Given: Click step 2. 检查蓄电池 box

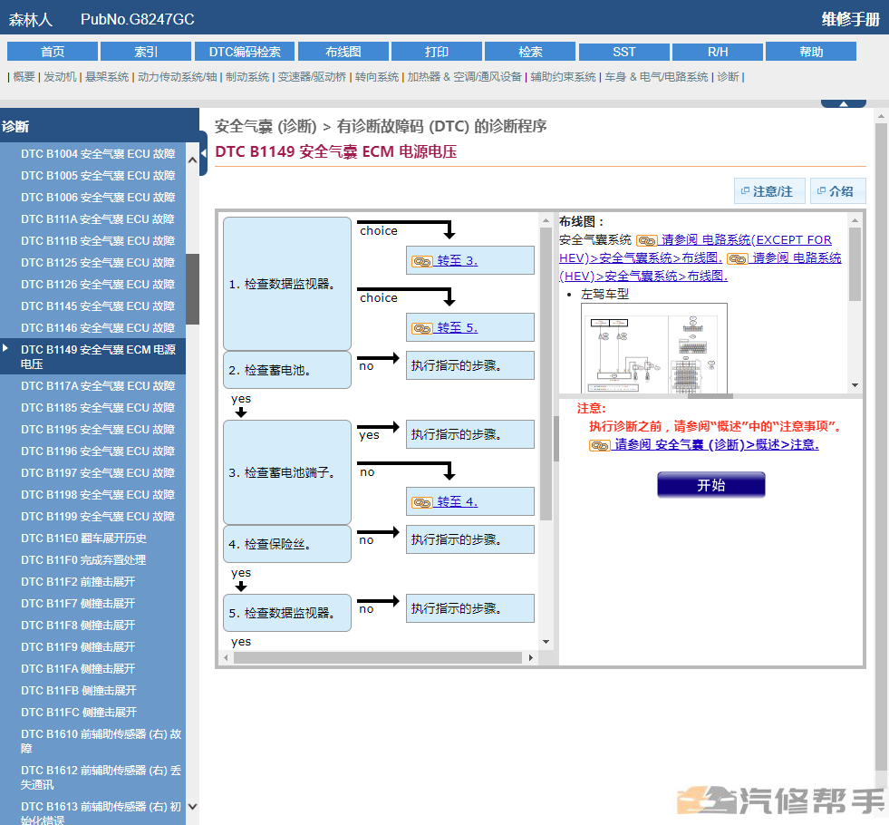Looking at the screenshot, I should (287, 370).
